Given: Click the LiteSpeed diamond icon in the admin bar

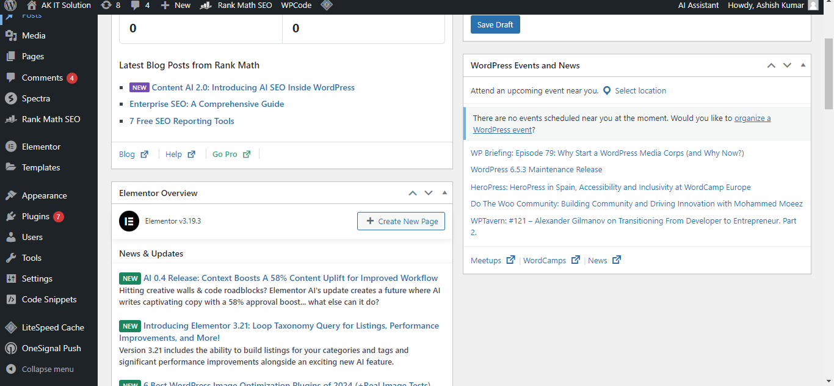Looking at the screenshot, I should 327,5.
